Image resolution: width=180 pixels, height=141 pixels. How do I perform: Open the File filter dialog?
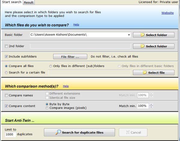point(70,56)
